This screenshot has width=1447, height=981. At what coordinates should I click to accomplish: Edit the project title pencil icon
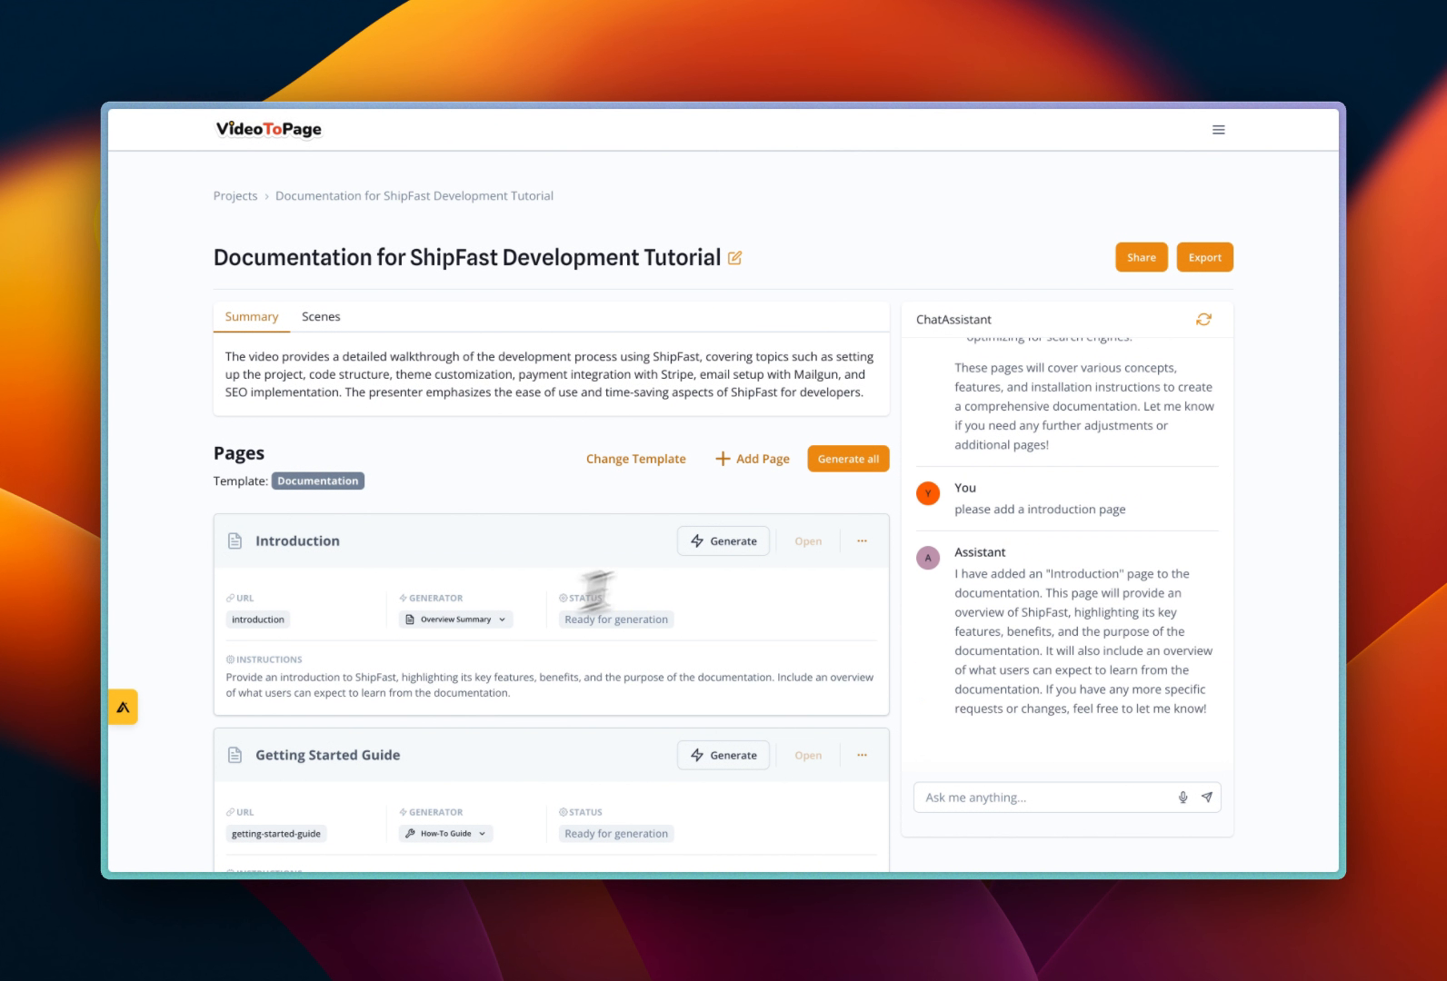pos(734,258)
